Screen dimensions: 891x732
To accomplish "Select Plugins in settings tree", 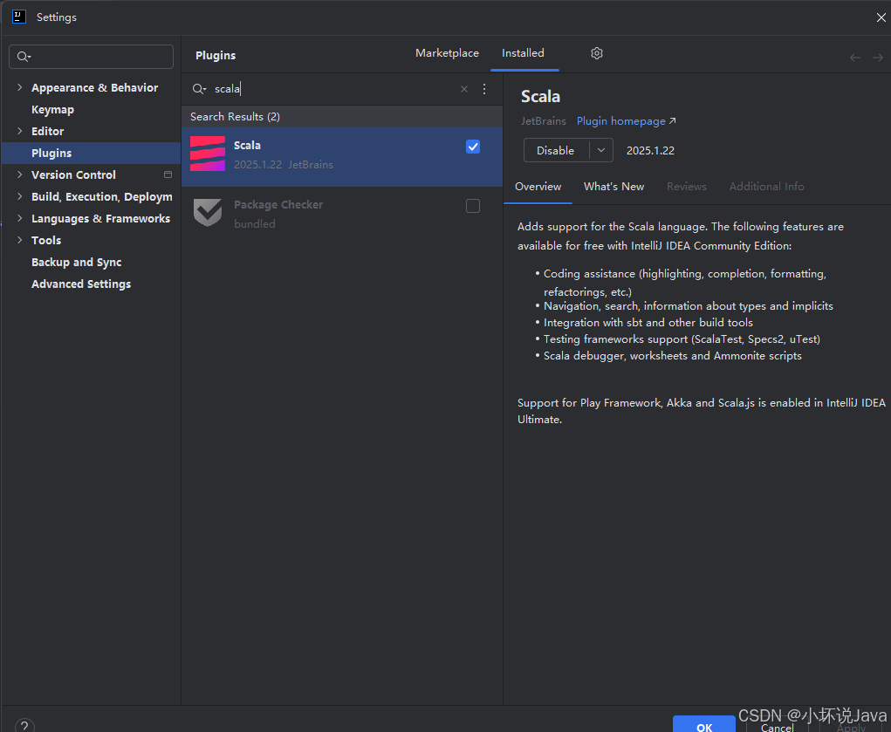I will [91, 154].
